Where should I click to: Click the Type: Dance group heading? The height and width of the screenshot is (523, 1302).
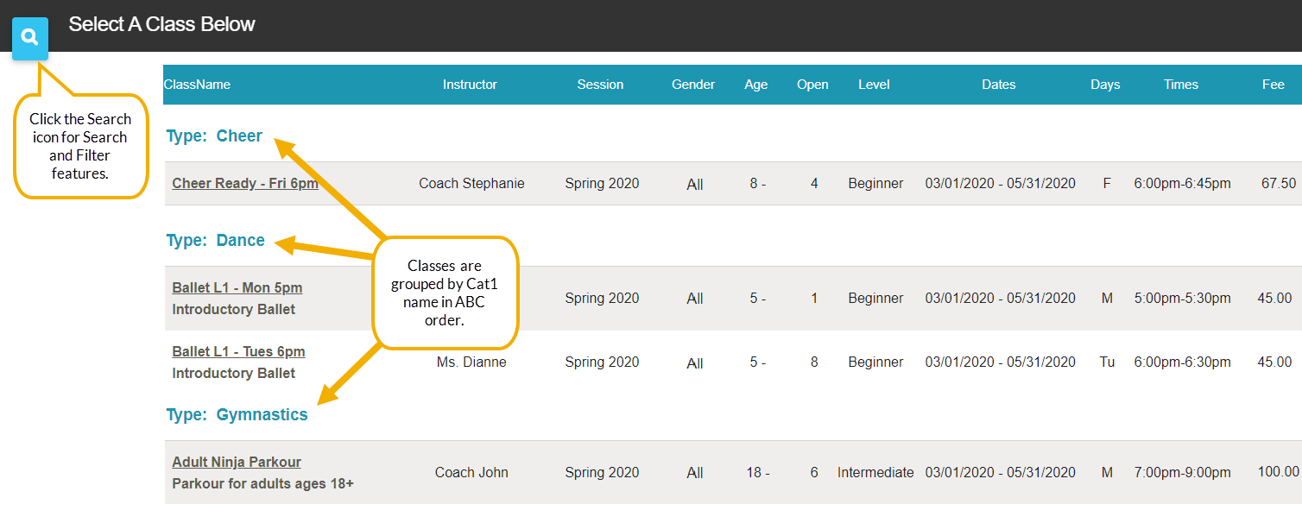(x=215, y=240)
